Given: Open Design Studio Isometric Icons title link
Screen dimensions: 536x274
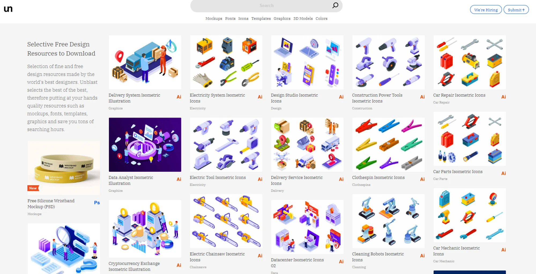Looking at the screenshot, I should click(294, 98).
